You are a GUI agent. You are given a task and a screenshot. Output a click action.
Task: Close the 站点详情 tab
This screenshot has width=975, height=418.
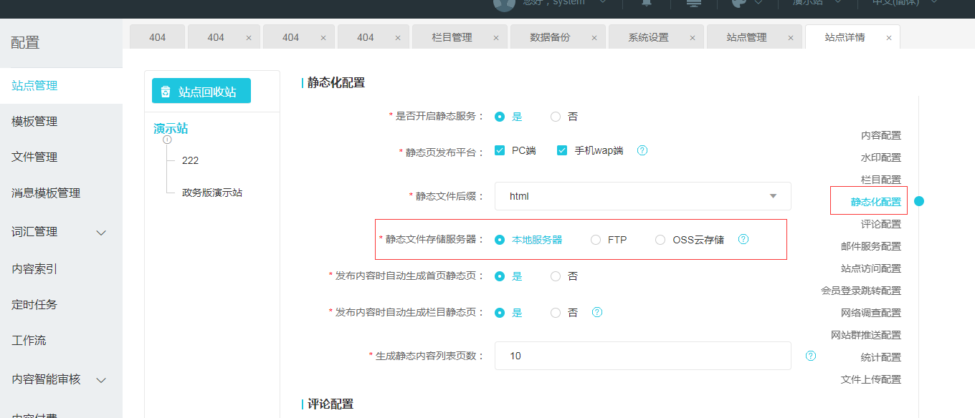point(889,38)
